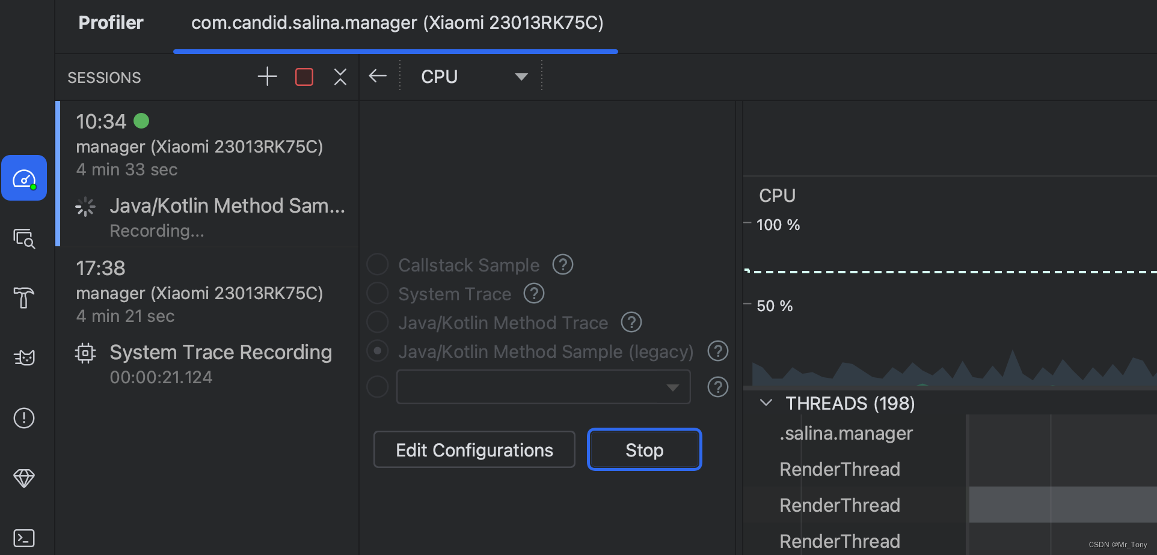Viewport: 1157px width, 555px height.
Task: Open the Logcat cat icon
Action: (24, 357)
